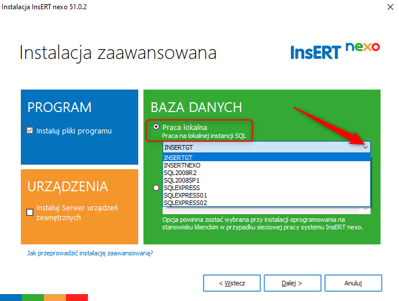This screenshot has width=399, height=301.
Task: Continue with the Dalej button
Action: [293, 283]
